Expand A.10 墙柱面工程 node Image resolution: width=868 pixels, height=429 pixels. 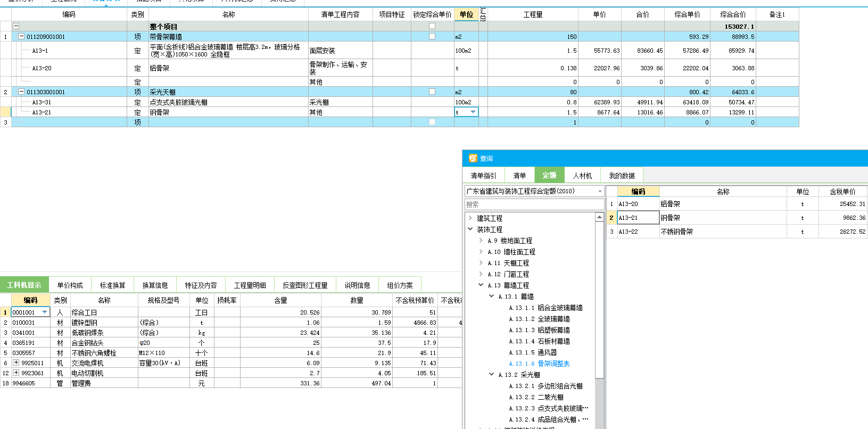click(x=481, y=252)
